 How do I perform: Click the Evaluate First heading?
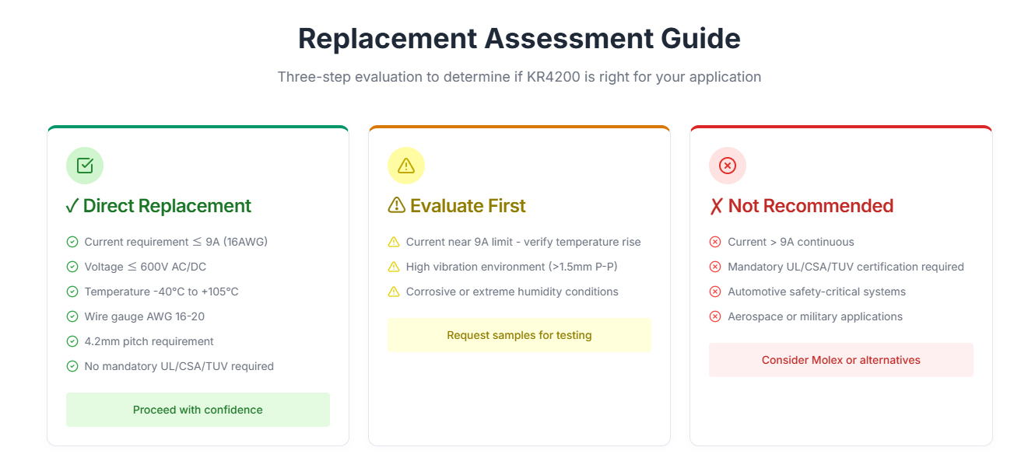(x=457, y=206)
